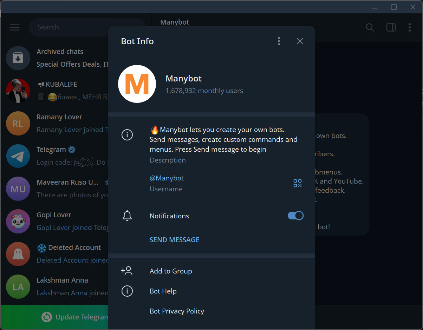Viewport: 423px width, 330px height.
Task: Click the 1,678,932 monthly users text
Action: [204, 91]
